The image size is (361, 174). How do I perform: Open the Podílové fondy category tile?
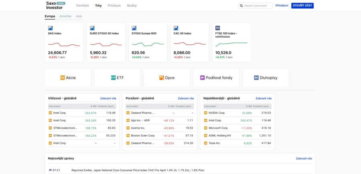[x=216, y=78]
